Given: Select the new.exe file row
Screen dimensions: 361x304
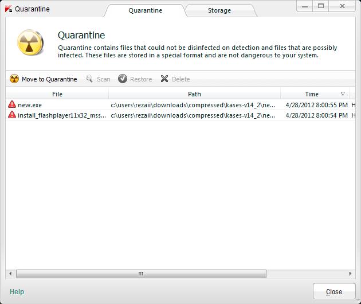Looking at the screenshot, I should [x=180, y=105].
